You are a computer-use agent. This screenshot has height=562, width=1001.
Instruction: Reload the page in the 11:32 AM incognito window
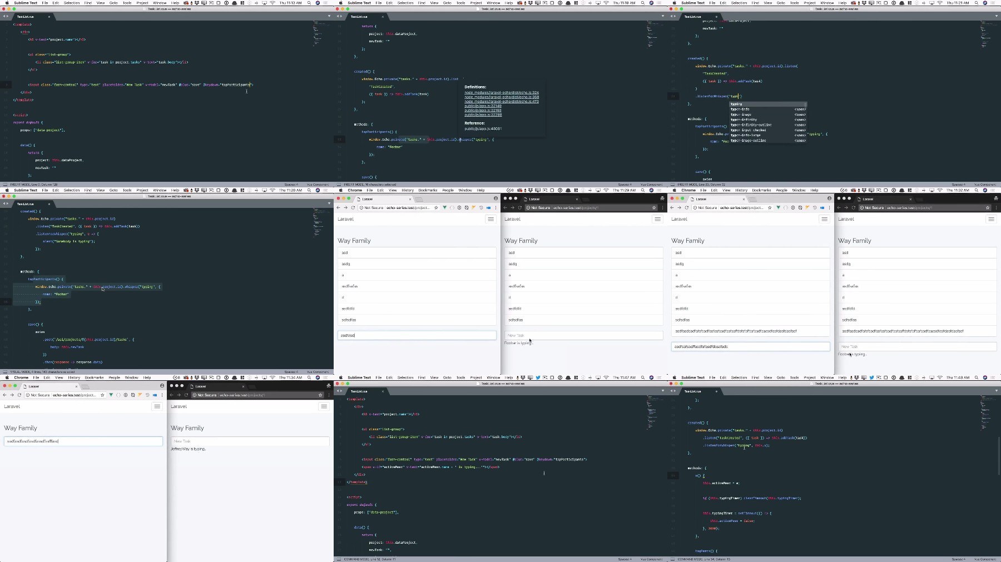[853, 207]
